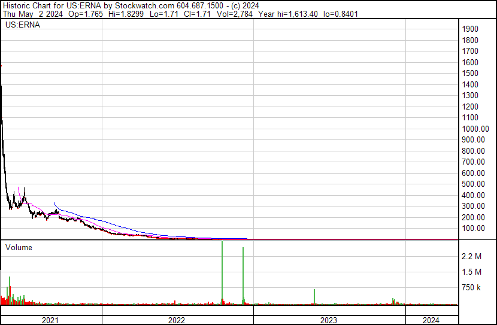The width and height of the screenshot is (497, 325).
Task: Select the 2023 year label on timeline
Action: (x=329, y=320)
